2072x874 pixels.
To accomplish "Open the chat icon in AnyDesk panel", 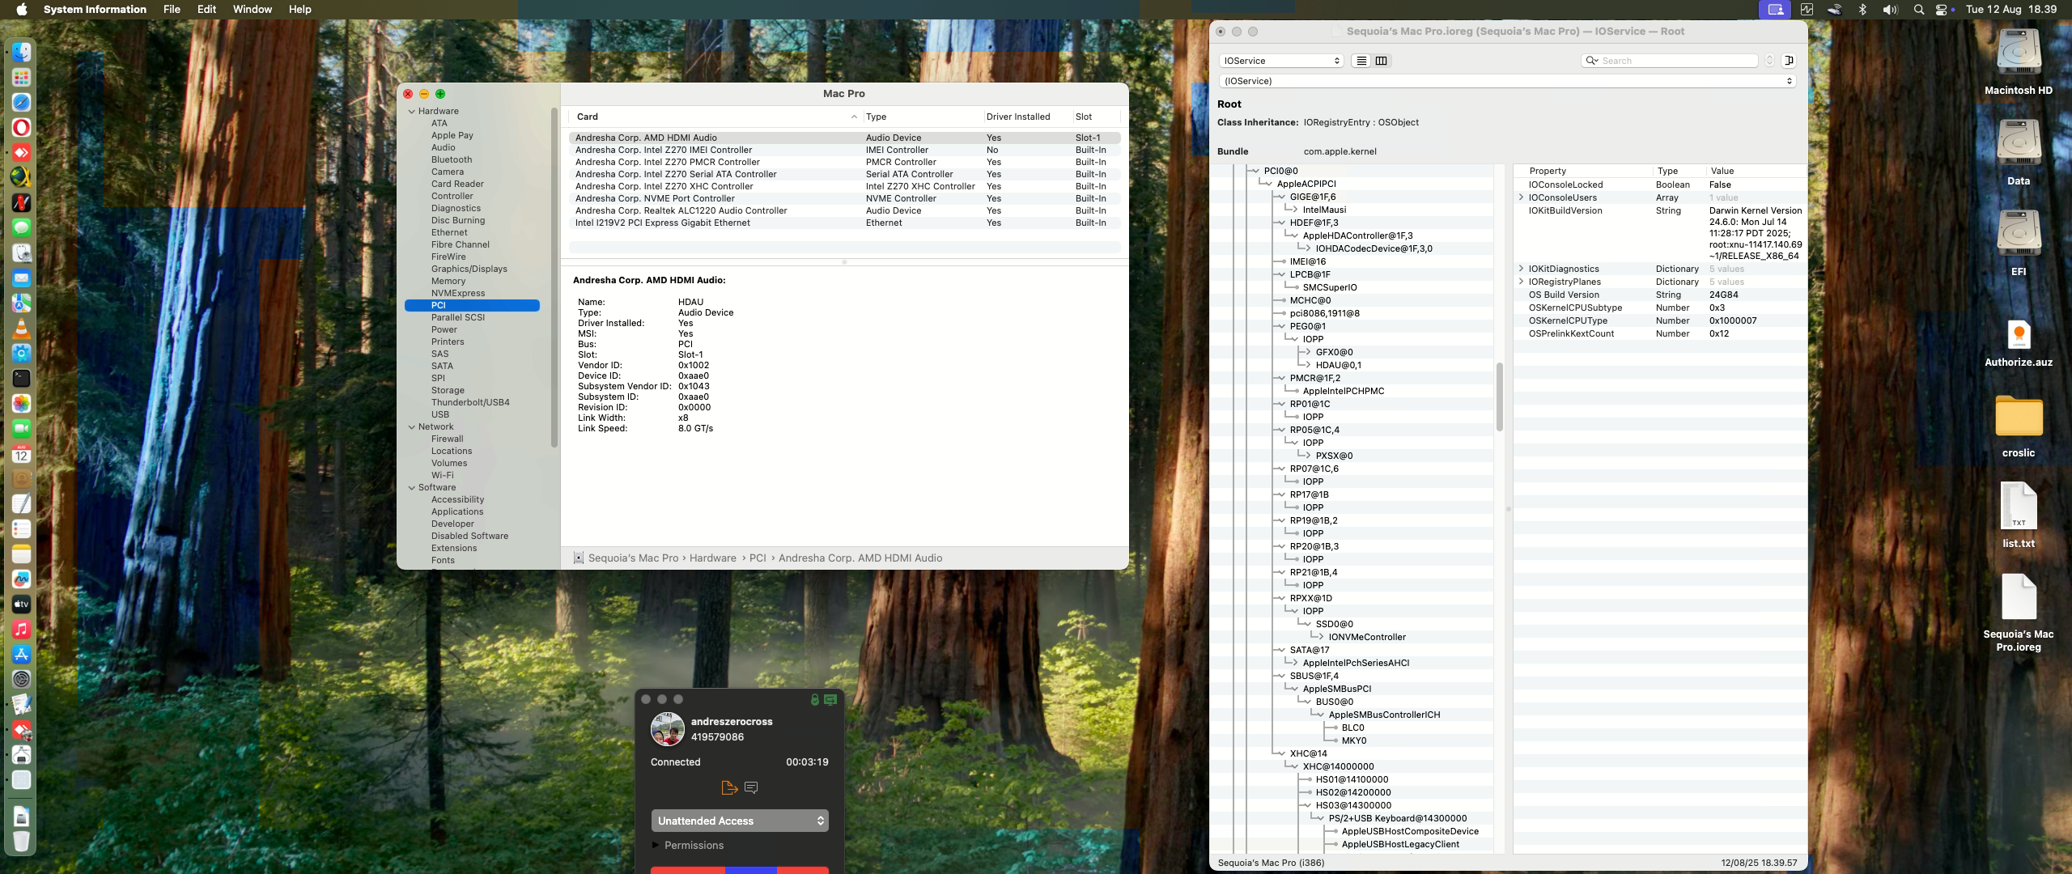I will [751, 787].
